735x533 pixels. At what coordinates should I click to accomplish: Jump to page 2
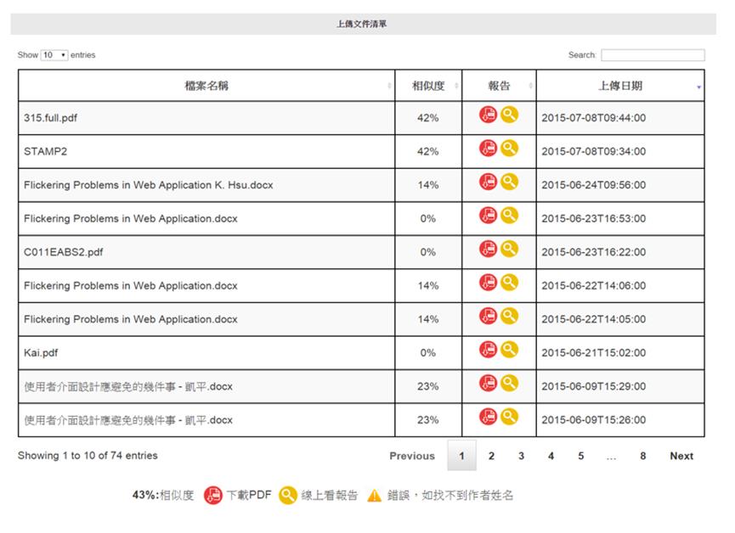[x=491, y=456]
